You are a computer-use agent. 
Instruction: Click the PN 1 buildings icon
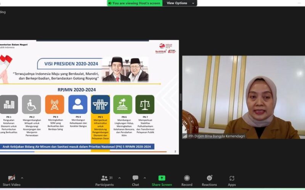(x=9, y=104)
